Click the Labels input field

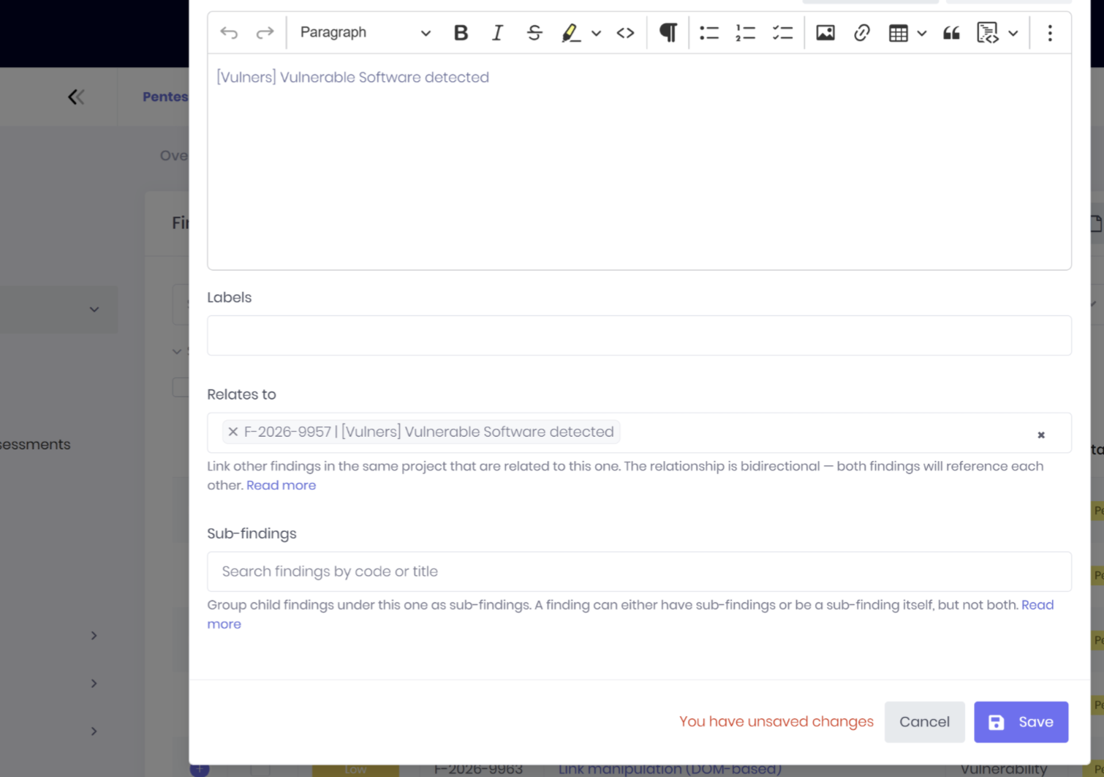(639, 336)
